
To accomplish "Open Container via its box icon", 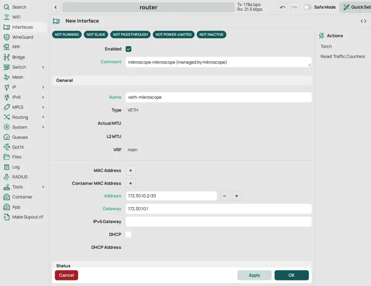I will [x=6, y=197].
